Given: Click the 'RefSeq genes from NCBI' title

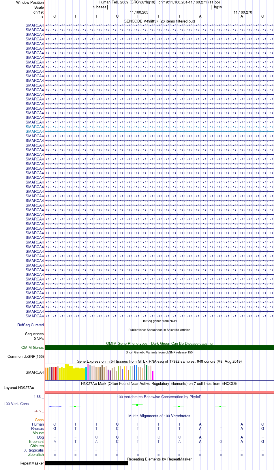Looking at the screenshot, I should point(159,321).
